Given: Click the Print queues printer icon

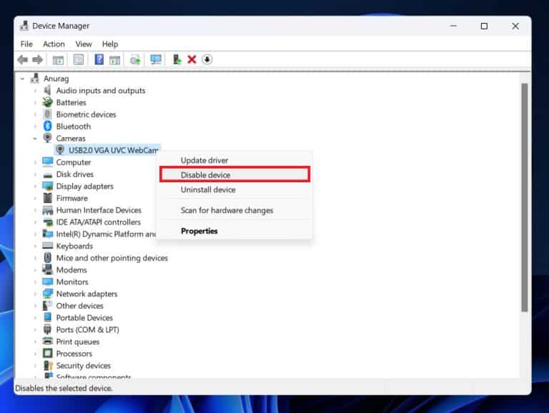Looking at the screenshot, I should click(x=47, y=342).
